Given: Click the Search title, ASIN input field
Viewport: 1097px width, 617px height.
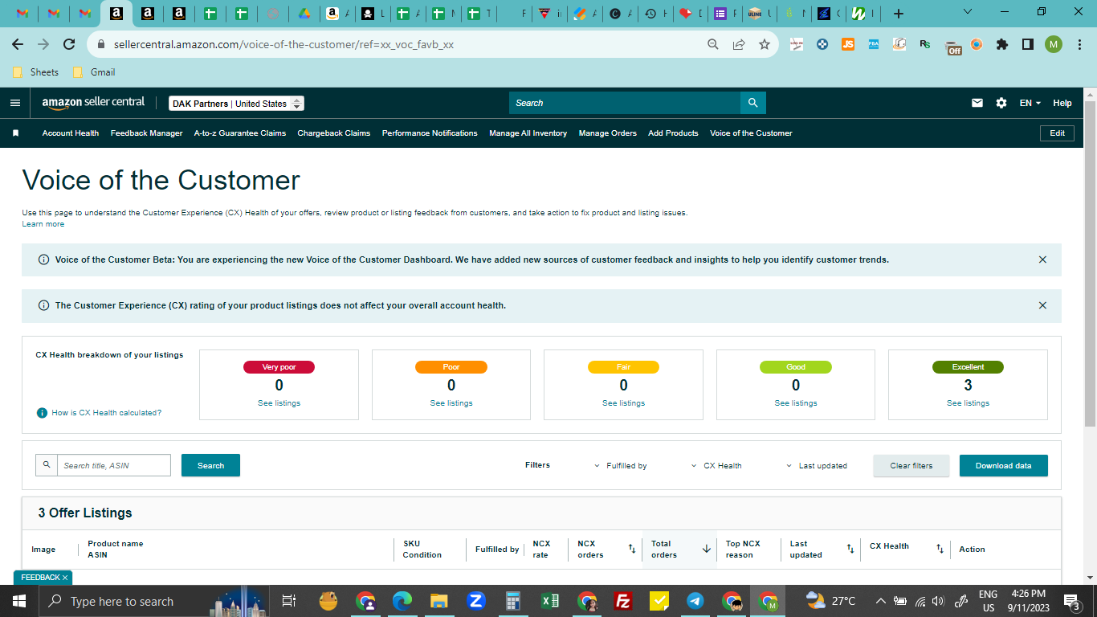Looking at the screenshot, I should click(x=114, y=465).
